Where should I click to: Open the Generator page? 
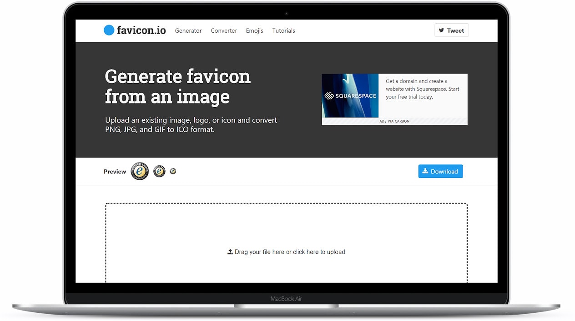coord(188,30)
